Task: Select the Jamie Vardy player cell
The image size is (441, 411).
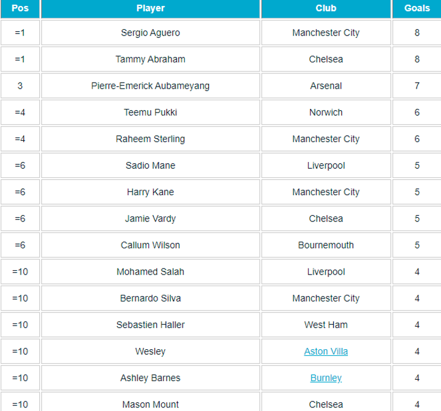Action: pyautogui.click(x=151, y=218)
